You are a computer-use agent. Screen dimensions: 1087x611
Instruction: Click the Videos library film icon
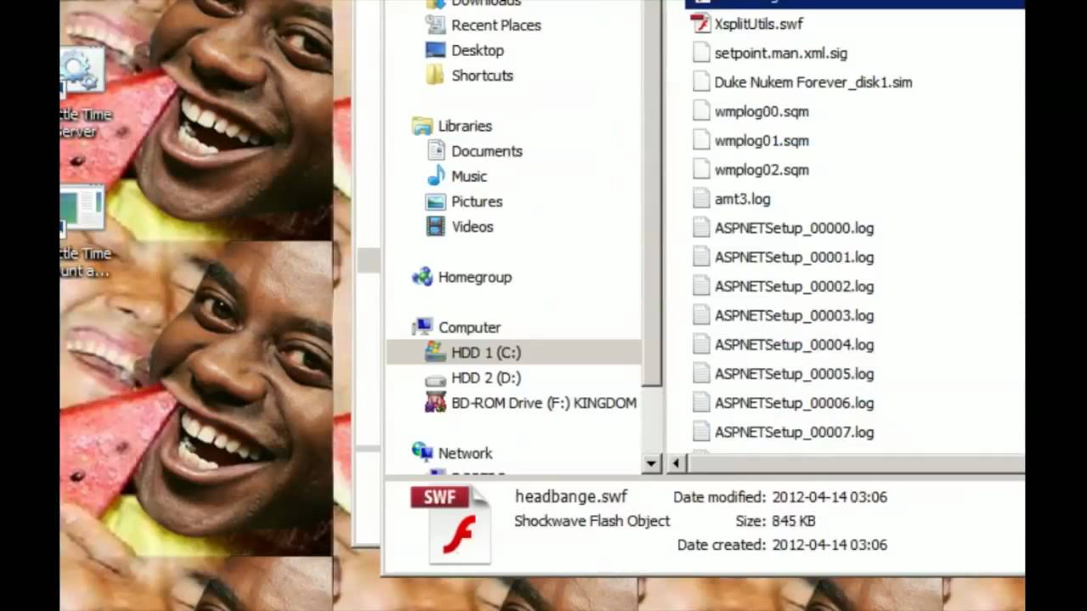click(436, 227)
